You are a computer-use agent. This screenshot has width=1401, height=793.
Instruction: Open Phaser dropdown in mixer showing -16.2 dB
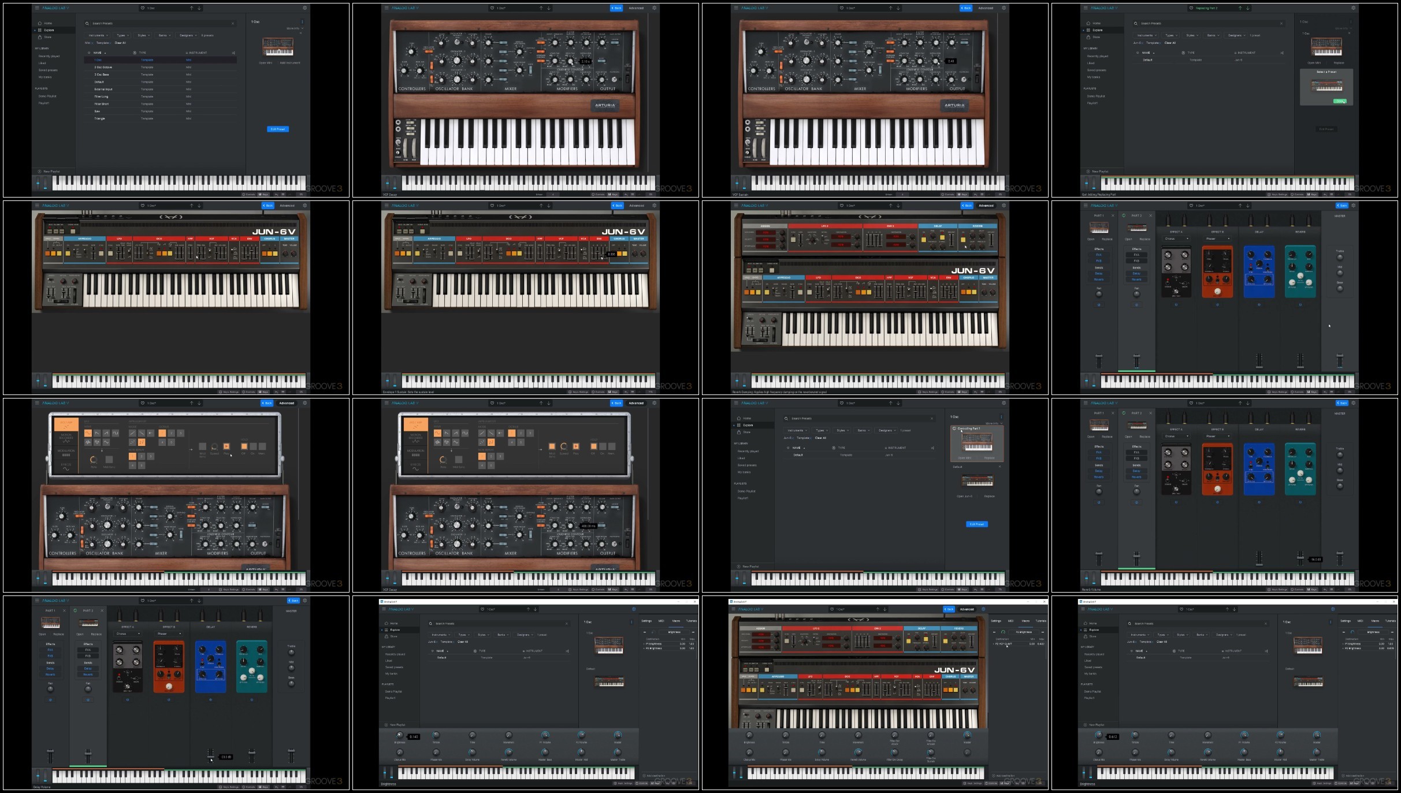pos(1218,436)
